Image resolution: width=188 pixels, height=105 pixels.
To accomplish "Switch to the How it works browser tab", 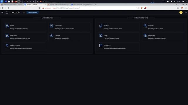I will click(82, 5).
